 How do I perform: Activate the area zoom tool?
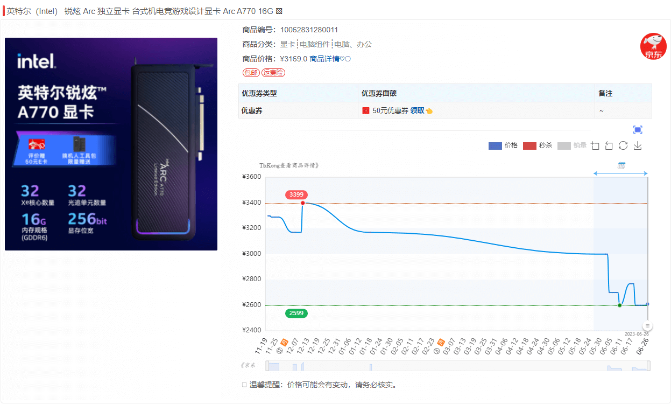[x=595, y=146]
